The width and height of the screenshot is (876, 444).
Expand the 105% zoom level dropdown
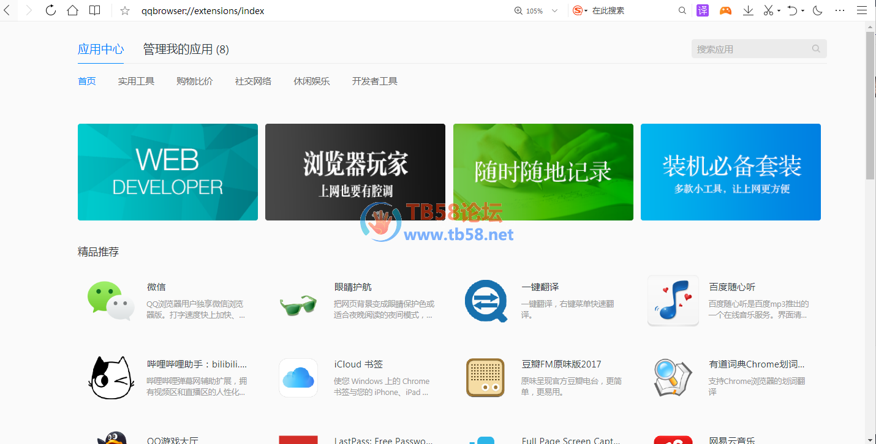coord(555,10)
